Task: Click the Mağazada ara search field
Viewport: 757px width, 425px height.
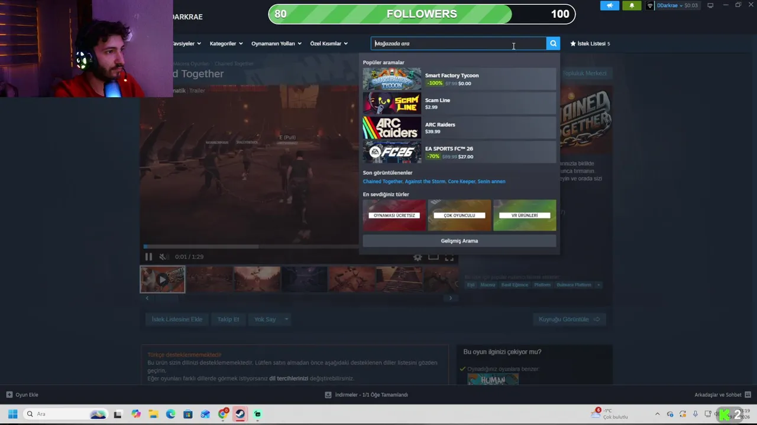Action: tap(459, 43)
